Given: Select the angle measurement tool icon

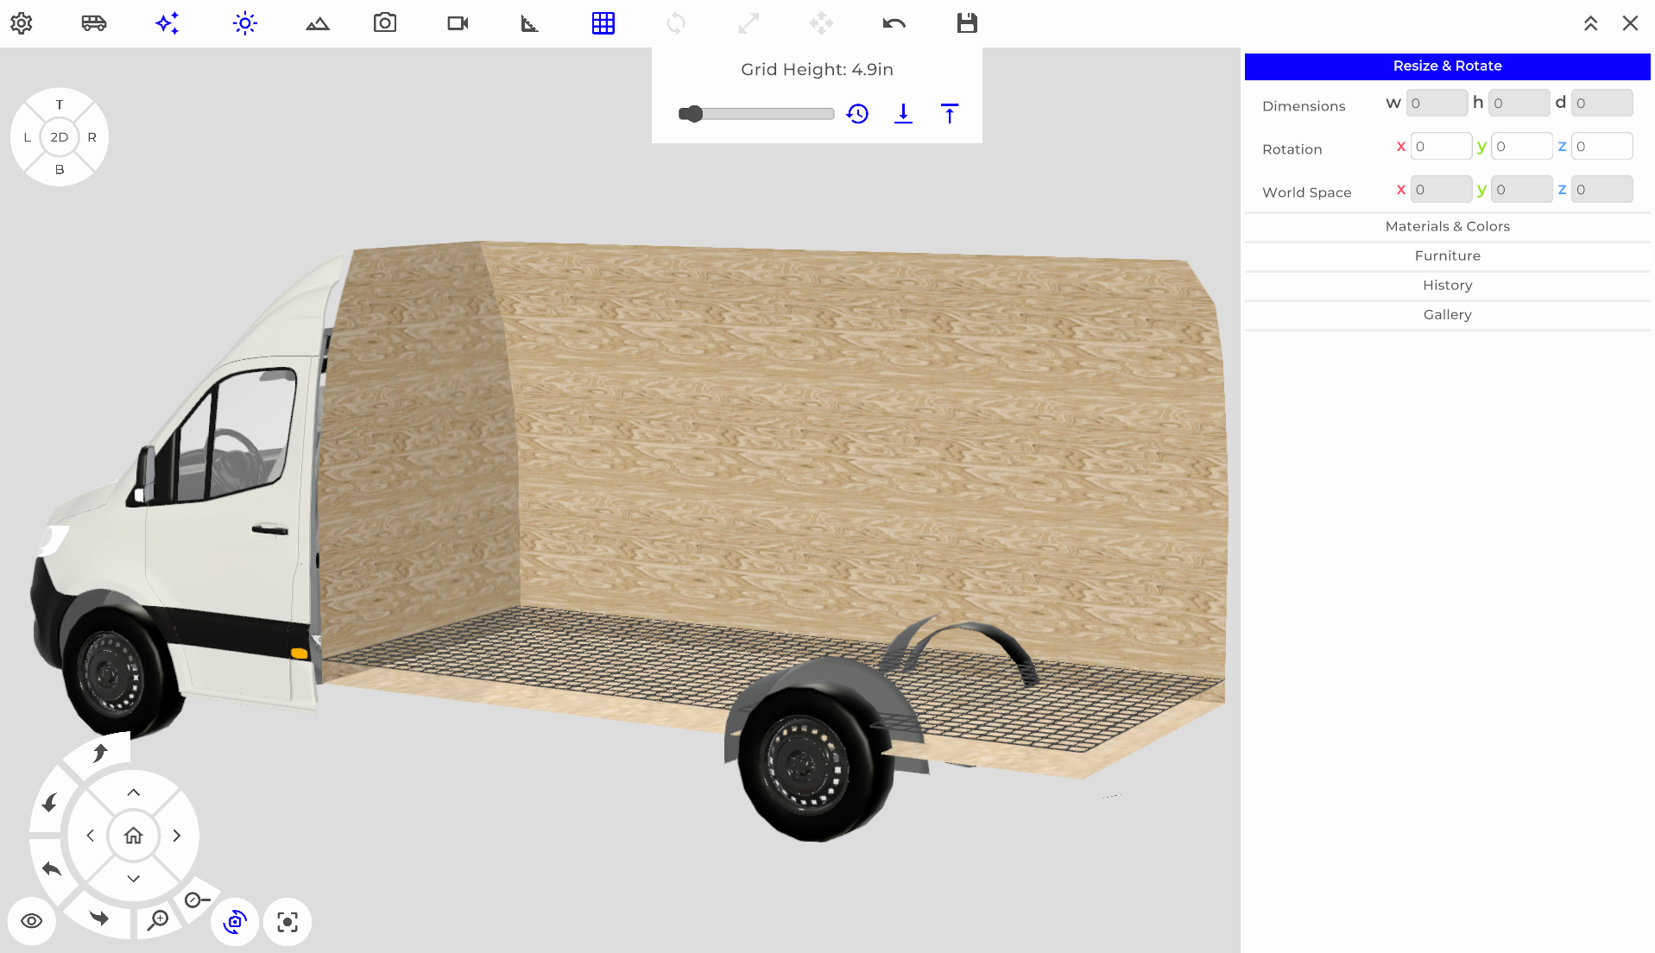Looking at the screenshot, I should pyautogui.click(x=530, y=23).
